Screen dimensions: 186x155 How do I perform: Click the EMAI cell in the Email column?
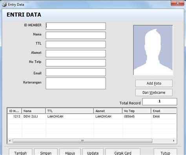point(164,116)
